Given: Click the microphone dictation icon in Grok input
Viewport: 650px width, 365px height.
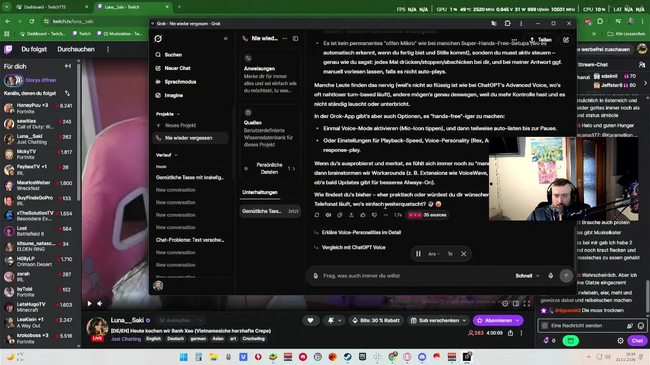Looking at the screenshot, I should pos(550,276).
